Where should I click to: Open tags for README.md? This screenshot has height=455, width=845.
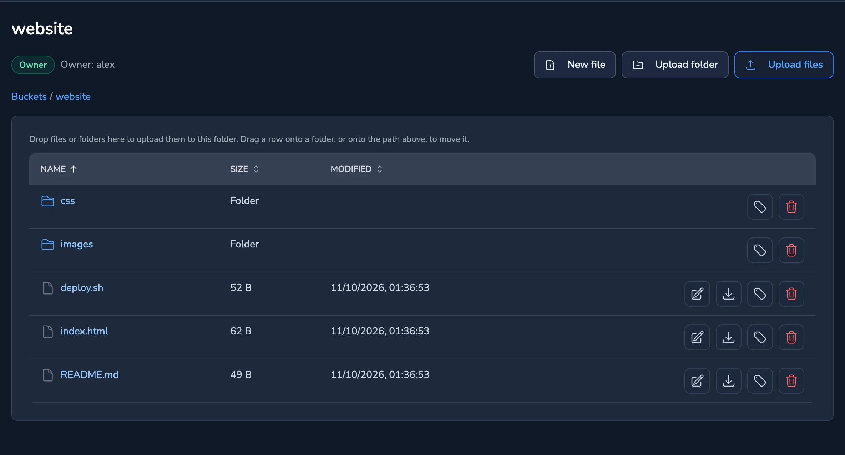760,381
